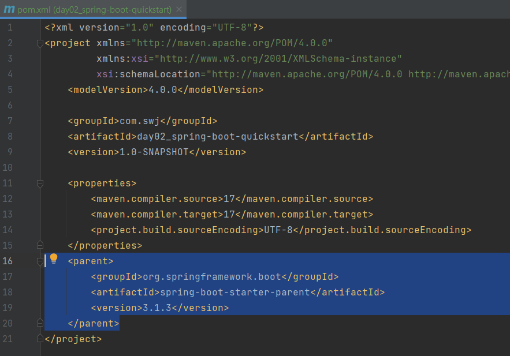
Task: Click artifactId spring-boot-starter-parent text
Action: (x=238, y=293)
